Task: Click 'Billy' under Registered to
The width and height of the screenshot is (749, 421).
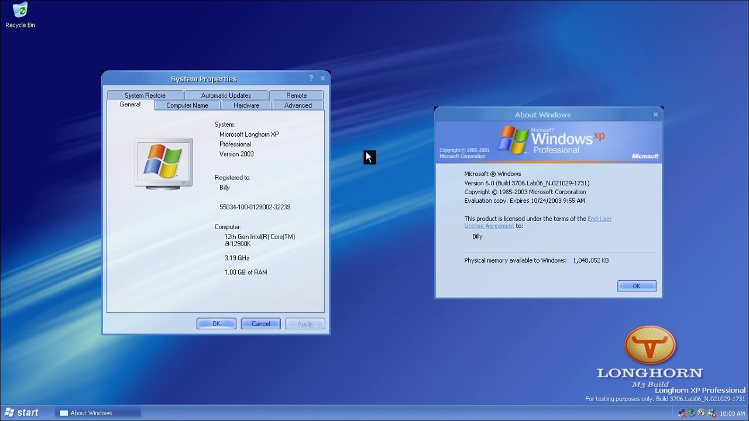Action: (x=225, y=188)
